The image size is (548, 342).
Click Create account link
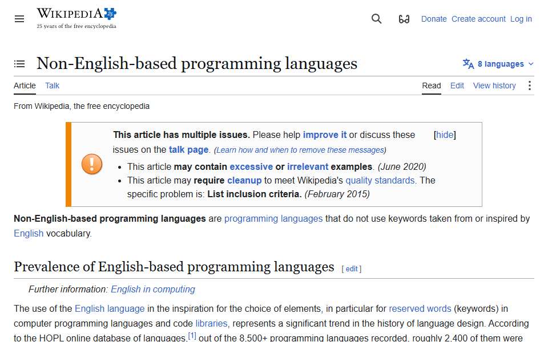pos(478,19)
